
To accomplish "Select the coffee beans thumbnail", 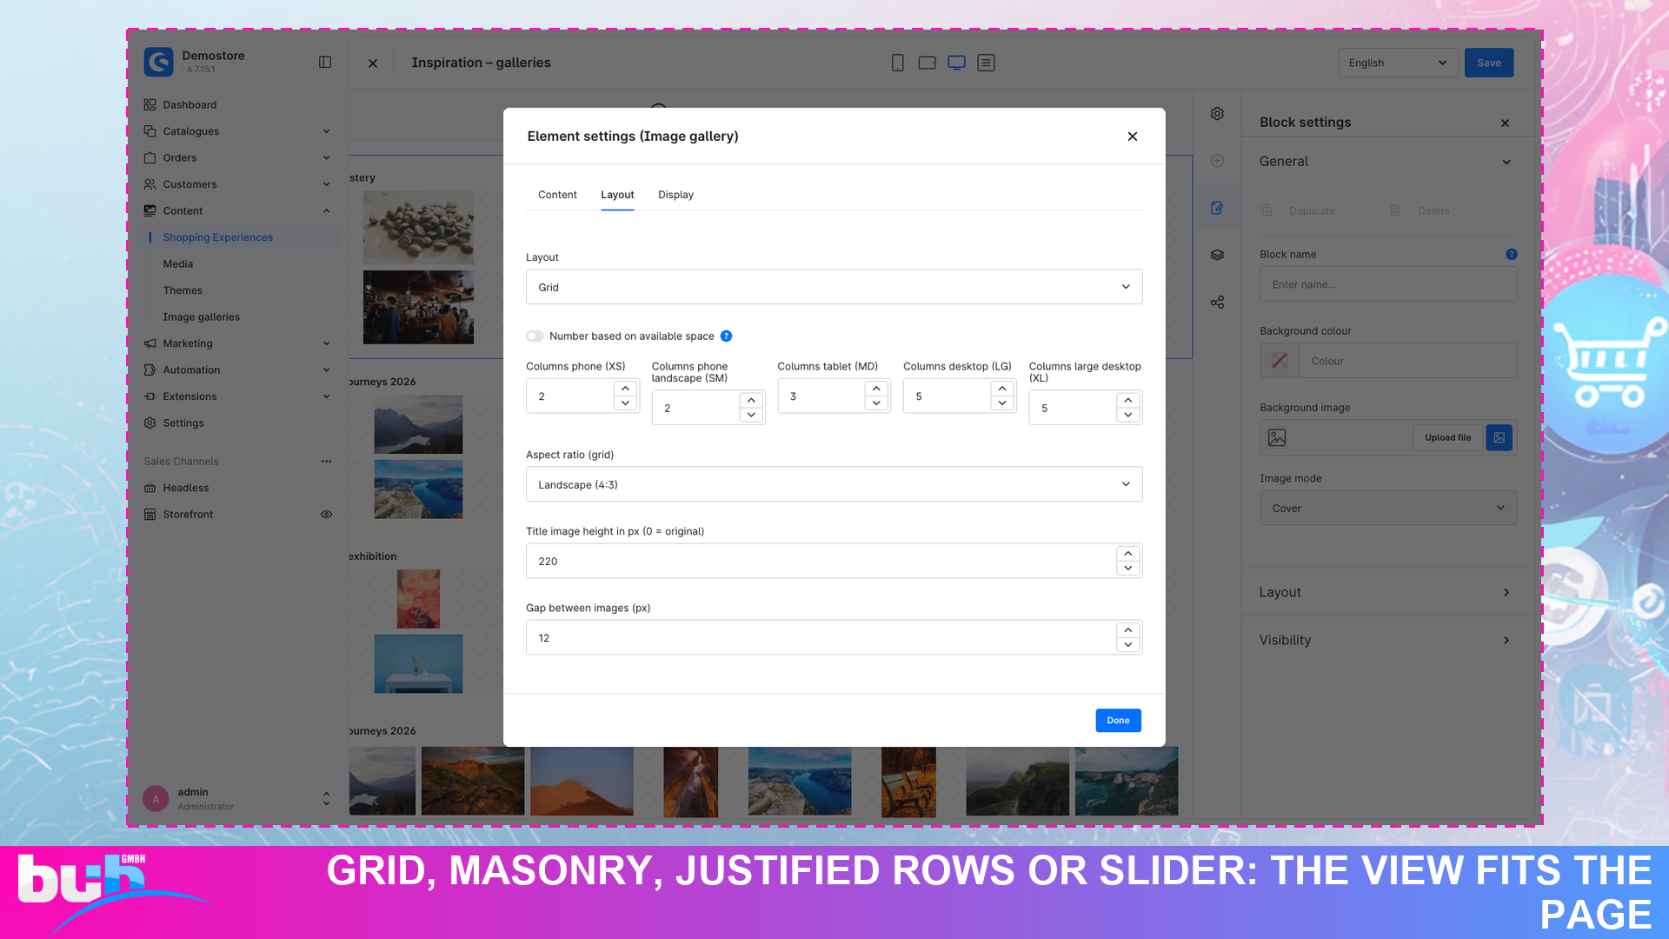I will (418, 227).
